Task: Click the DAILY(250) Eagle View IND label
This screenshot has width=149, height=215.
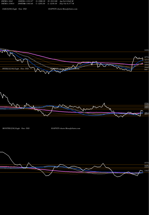Action: click(x=15, y=9)
